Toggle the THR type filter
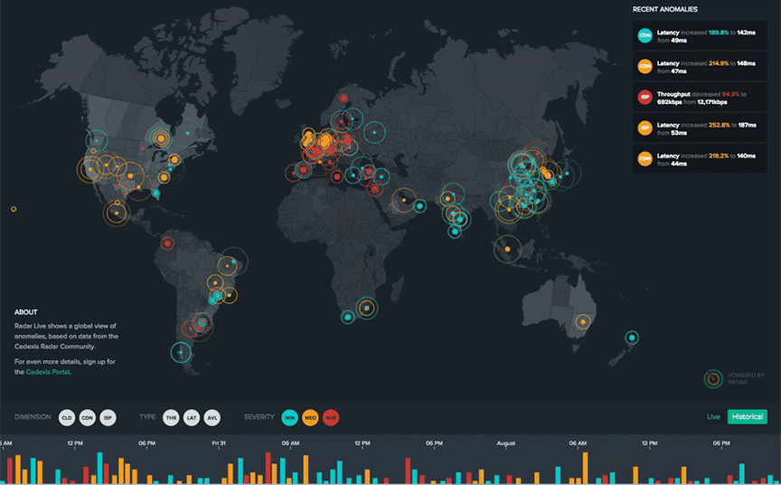 [171, 418]
